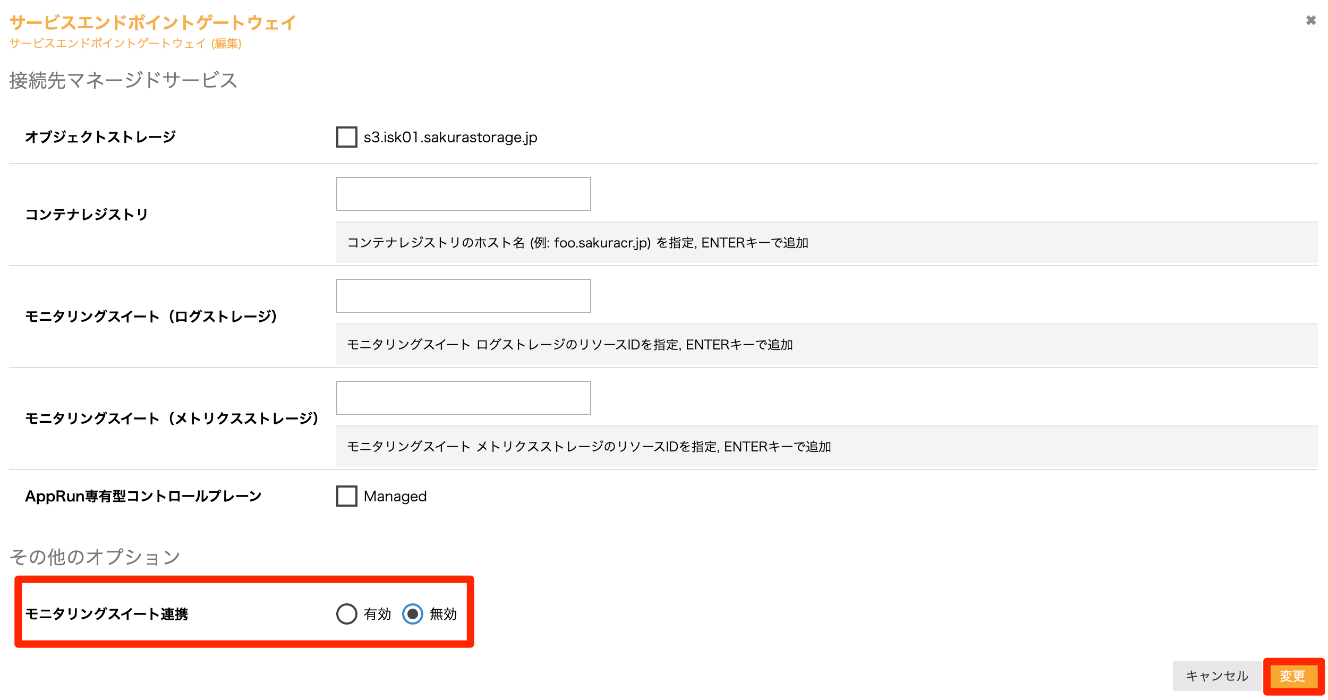
Task: Enable the AppRun Managed checkbox
Action: tap(346, 496)
